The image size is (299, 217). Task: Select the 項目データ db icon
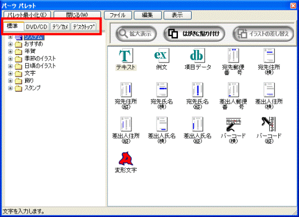(x=197, y=56)
